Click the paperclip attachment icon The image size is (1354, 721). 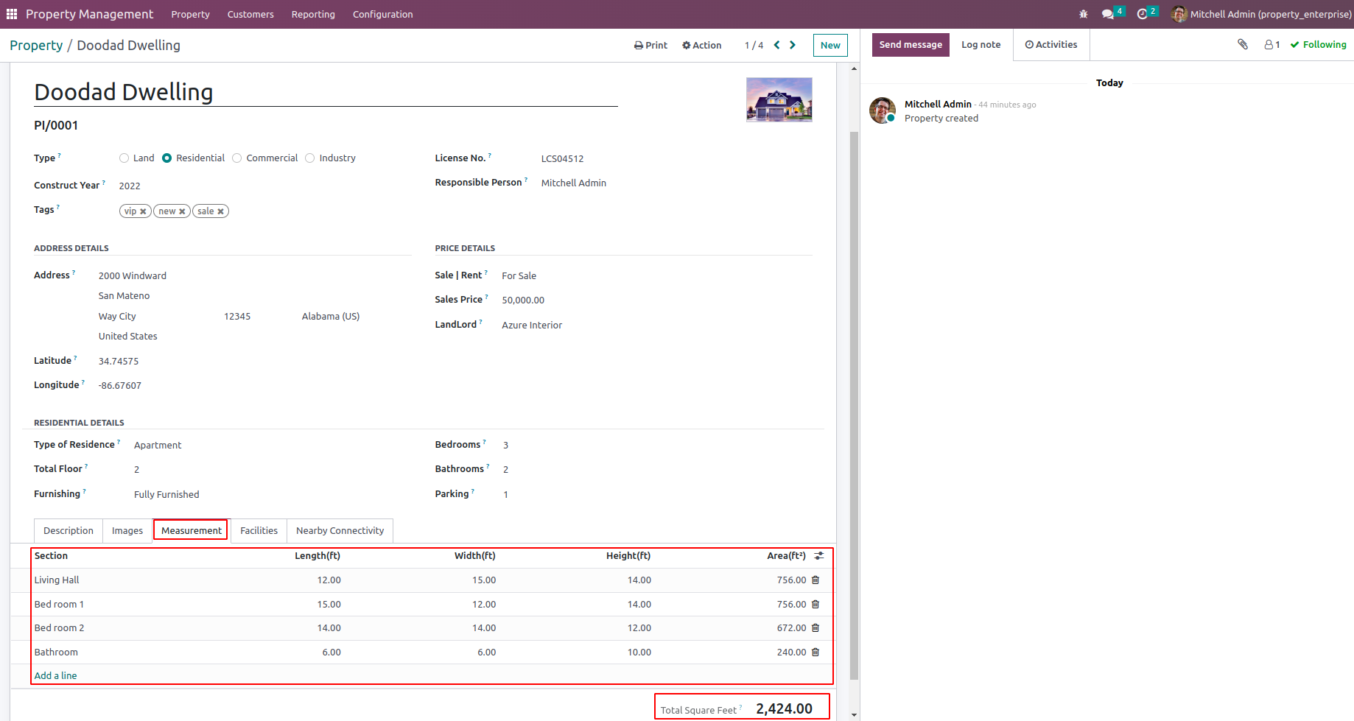1243,45
